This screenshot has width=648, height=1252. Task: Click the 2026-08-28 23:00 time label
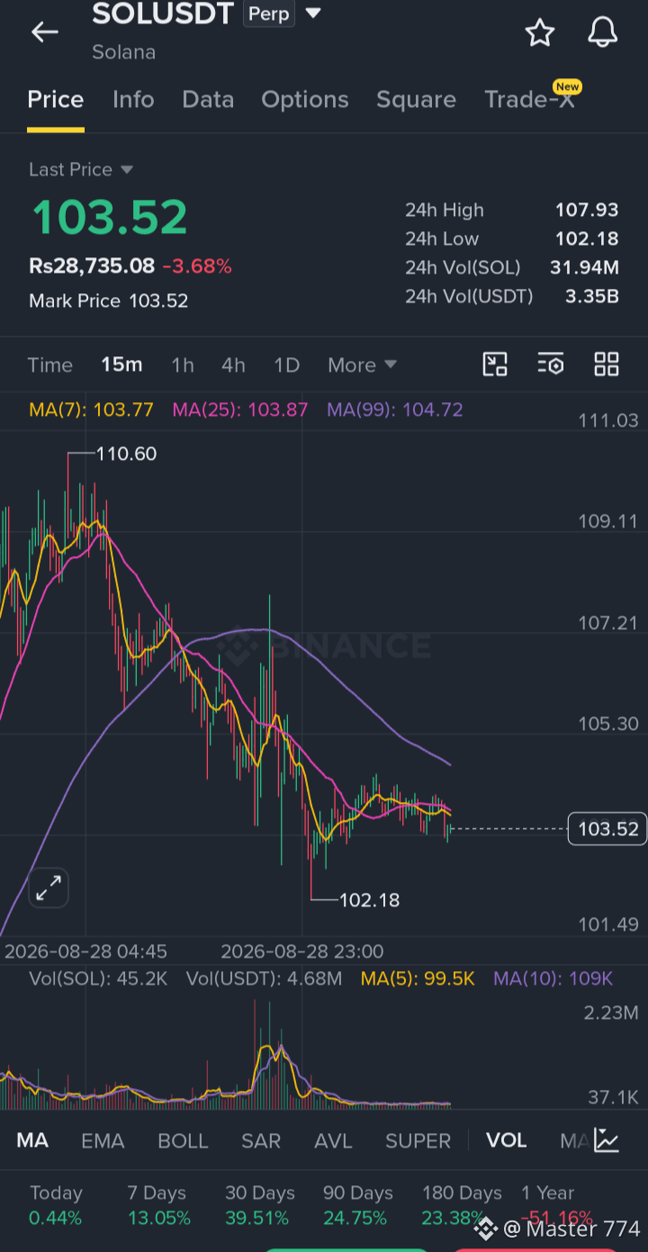click(x=301, y=950)
